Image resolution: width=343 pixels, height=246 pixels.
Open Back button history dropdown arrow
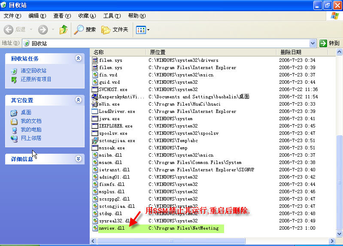[x=31, y=29]
